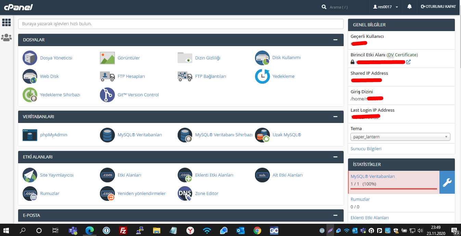This screenshot has height=236, width=461.
Task: Open the MySQL Veritabanı Sihirbazı icon
Action: pos(185,135)
